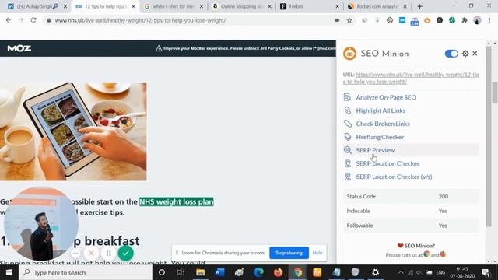Click the Followable row label
Viewport: 498px width, 280px height.
(x=359, y=226)
